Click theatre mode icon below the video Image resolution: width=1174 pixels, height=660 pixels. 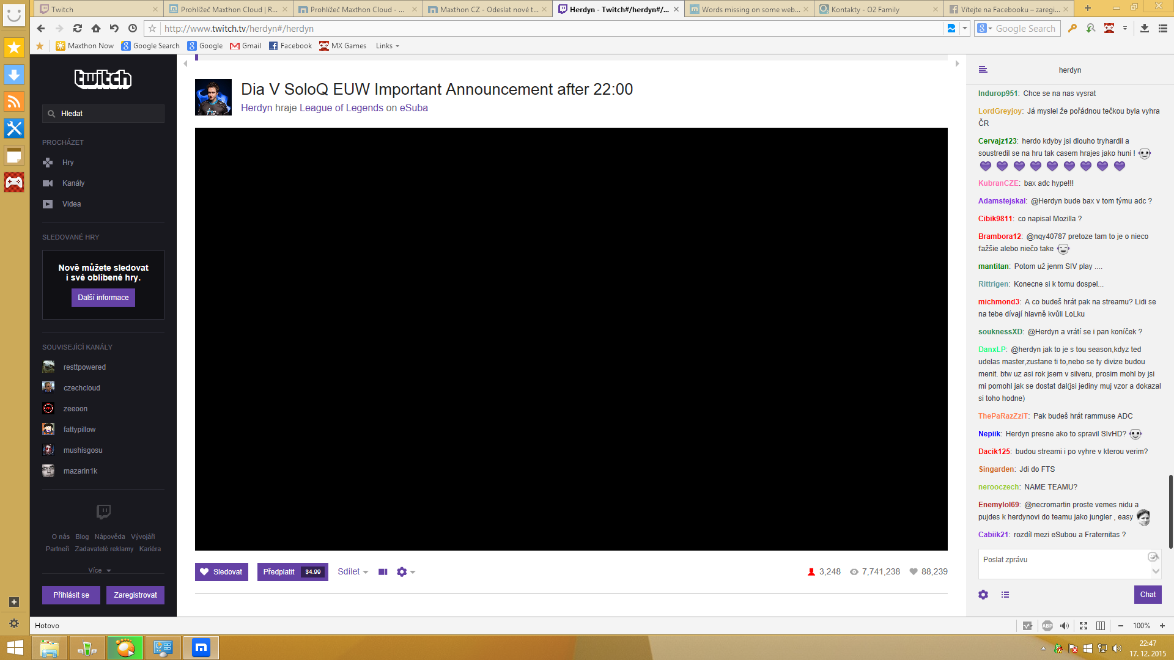pyautogui.click(x=383, y=572)
